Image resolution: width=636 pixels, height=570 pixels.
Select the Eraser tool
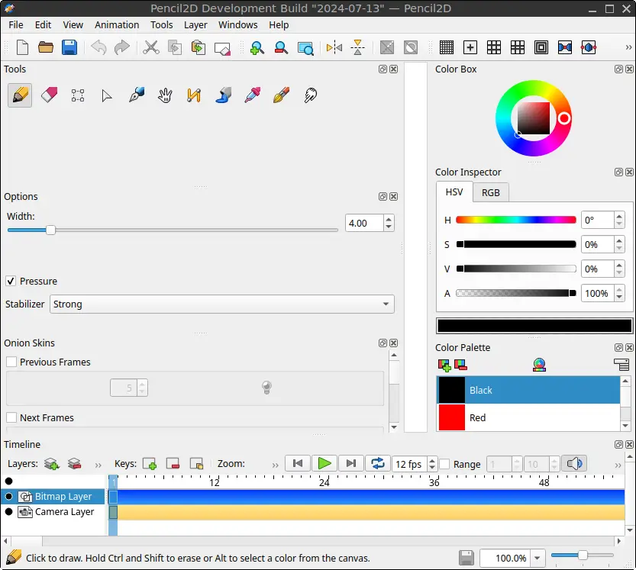49,95
